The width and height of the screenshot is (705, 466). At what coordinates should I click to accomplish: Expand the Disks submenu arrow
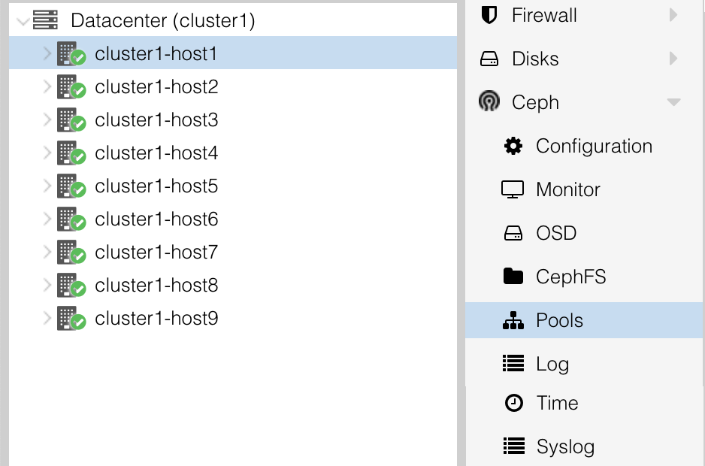coord(673,59)
